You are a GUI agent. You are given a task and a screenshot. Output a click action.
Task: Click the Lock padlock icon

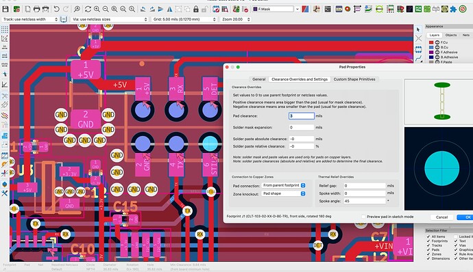pos(196,10)
